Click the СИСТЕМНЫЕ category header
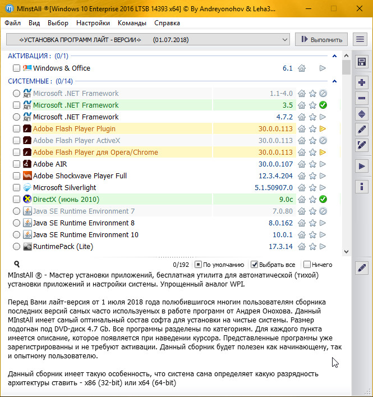 40,81
